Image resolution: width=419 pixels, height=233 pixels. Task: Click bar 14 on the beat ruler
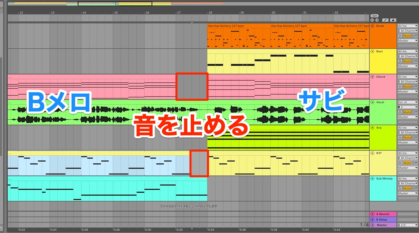84,13
